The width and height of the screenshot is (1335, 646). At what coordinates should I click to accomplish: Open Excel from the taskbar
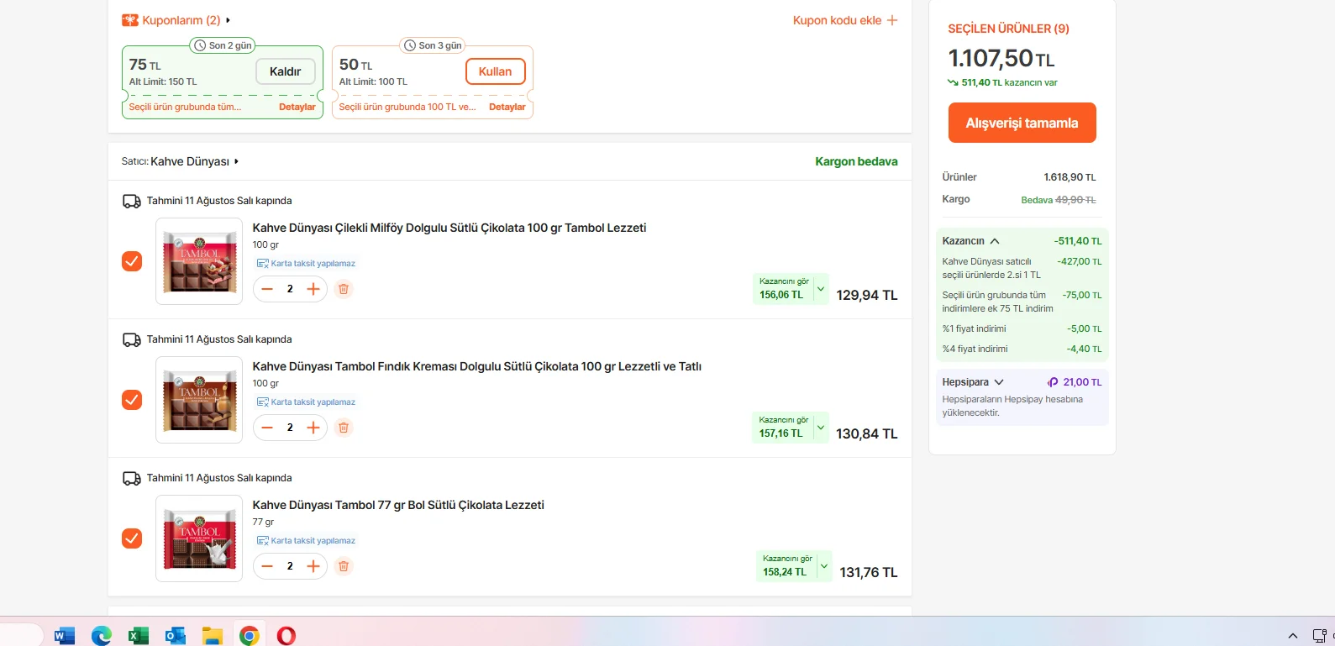click(x=139, y=636)
